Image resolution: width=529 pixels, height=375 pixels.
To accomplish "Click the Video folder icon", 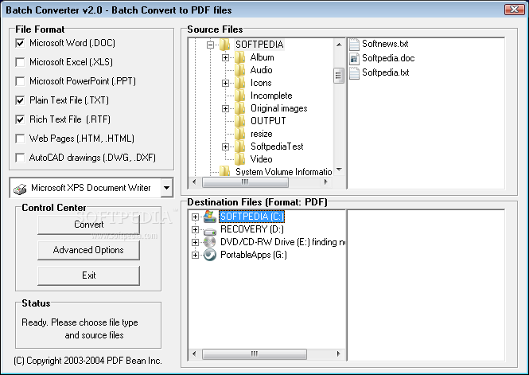I will point(239,159).
